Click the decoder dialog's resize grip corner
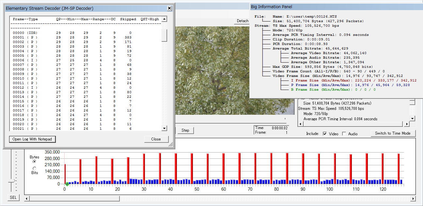The image size is (423, 206). click(171, 145)
